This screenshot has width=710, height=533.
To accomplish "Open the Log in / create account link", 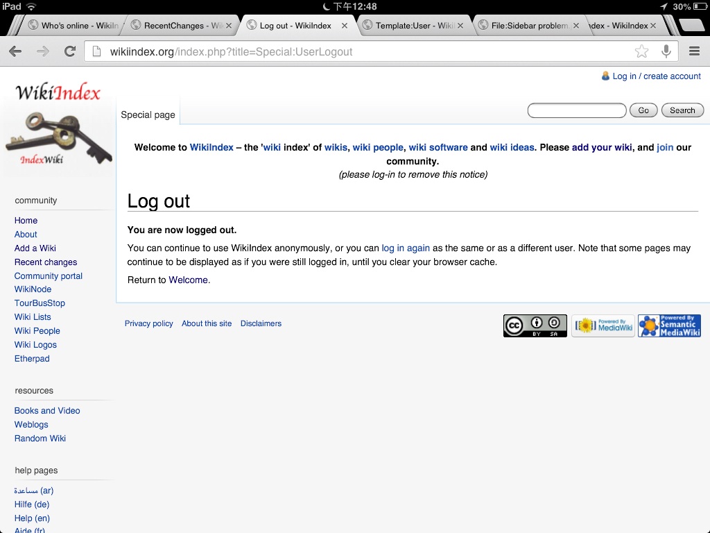I will click(x=656, y=76).
